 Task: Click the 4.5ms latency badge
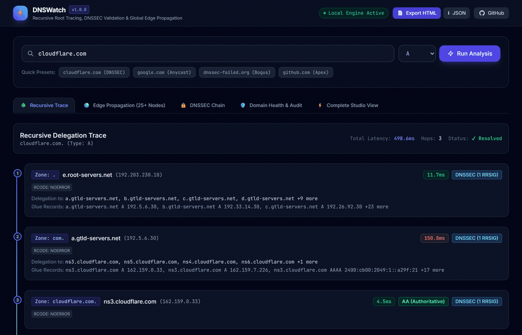tap(384, 302)
